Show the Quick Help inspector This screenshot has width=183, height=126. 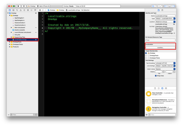(162, 10)
